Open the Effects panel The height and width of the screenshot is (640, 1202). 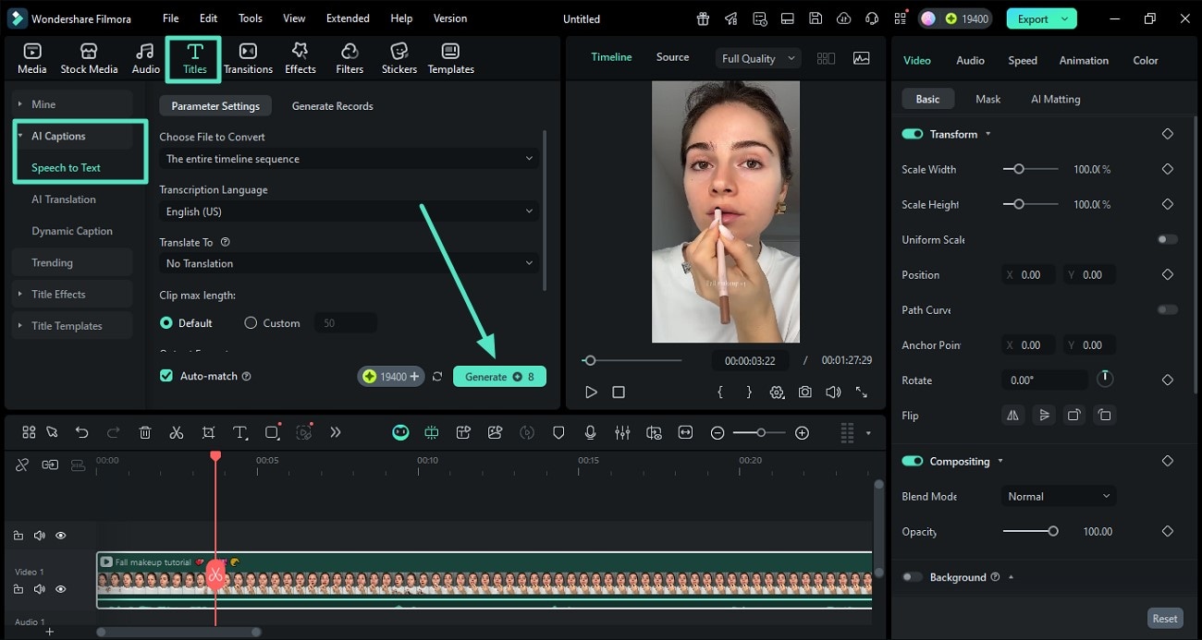[x=300, y=57]
